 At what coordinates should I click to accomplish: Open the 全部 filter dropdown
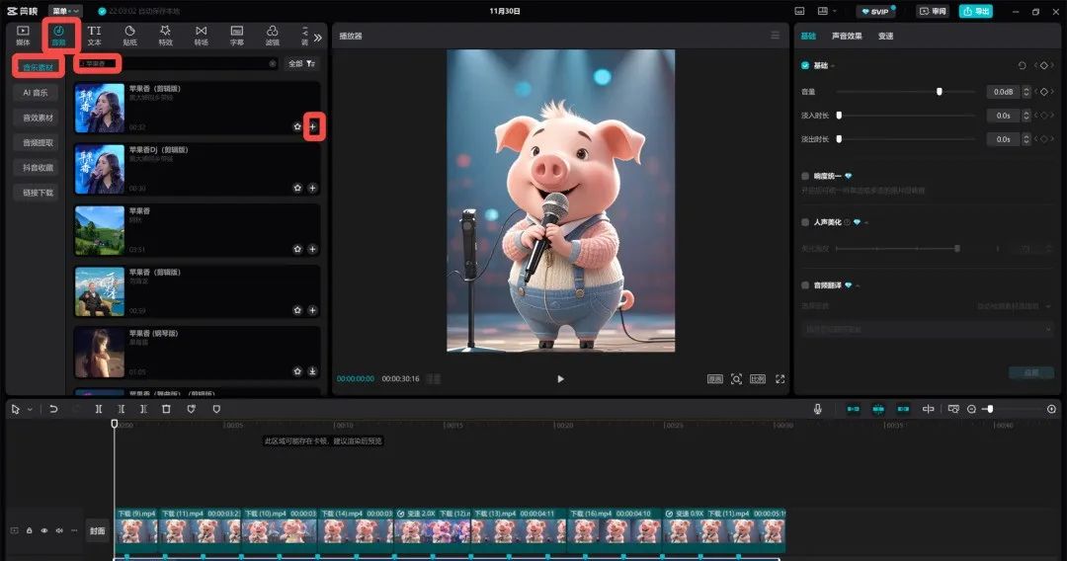click(301, 63)
